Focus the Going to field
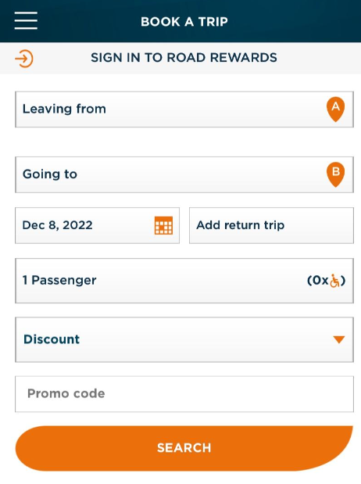Viewport: 361px width, 484px height. pyautogui.click(x=184, y=174)
